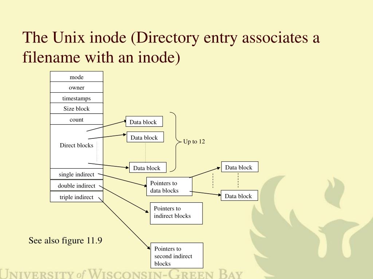Viewport: 373px width, 279px height.
Task: Select the 'Up to 12' annotation
Action: coord(194,141)
